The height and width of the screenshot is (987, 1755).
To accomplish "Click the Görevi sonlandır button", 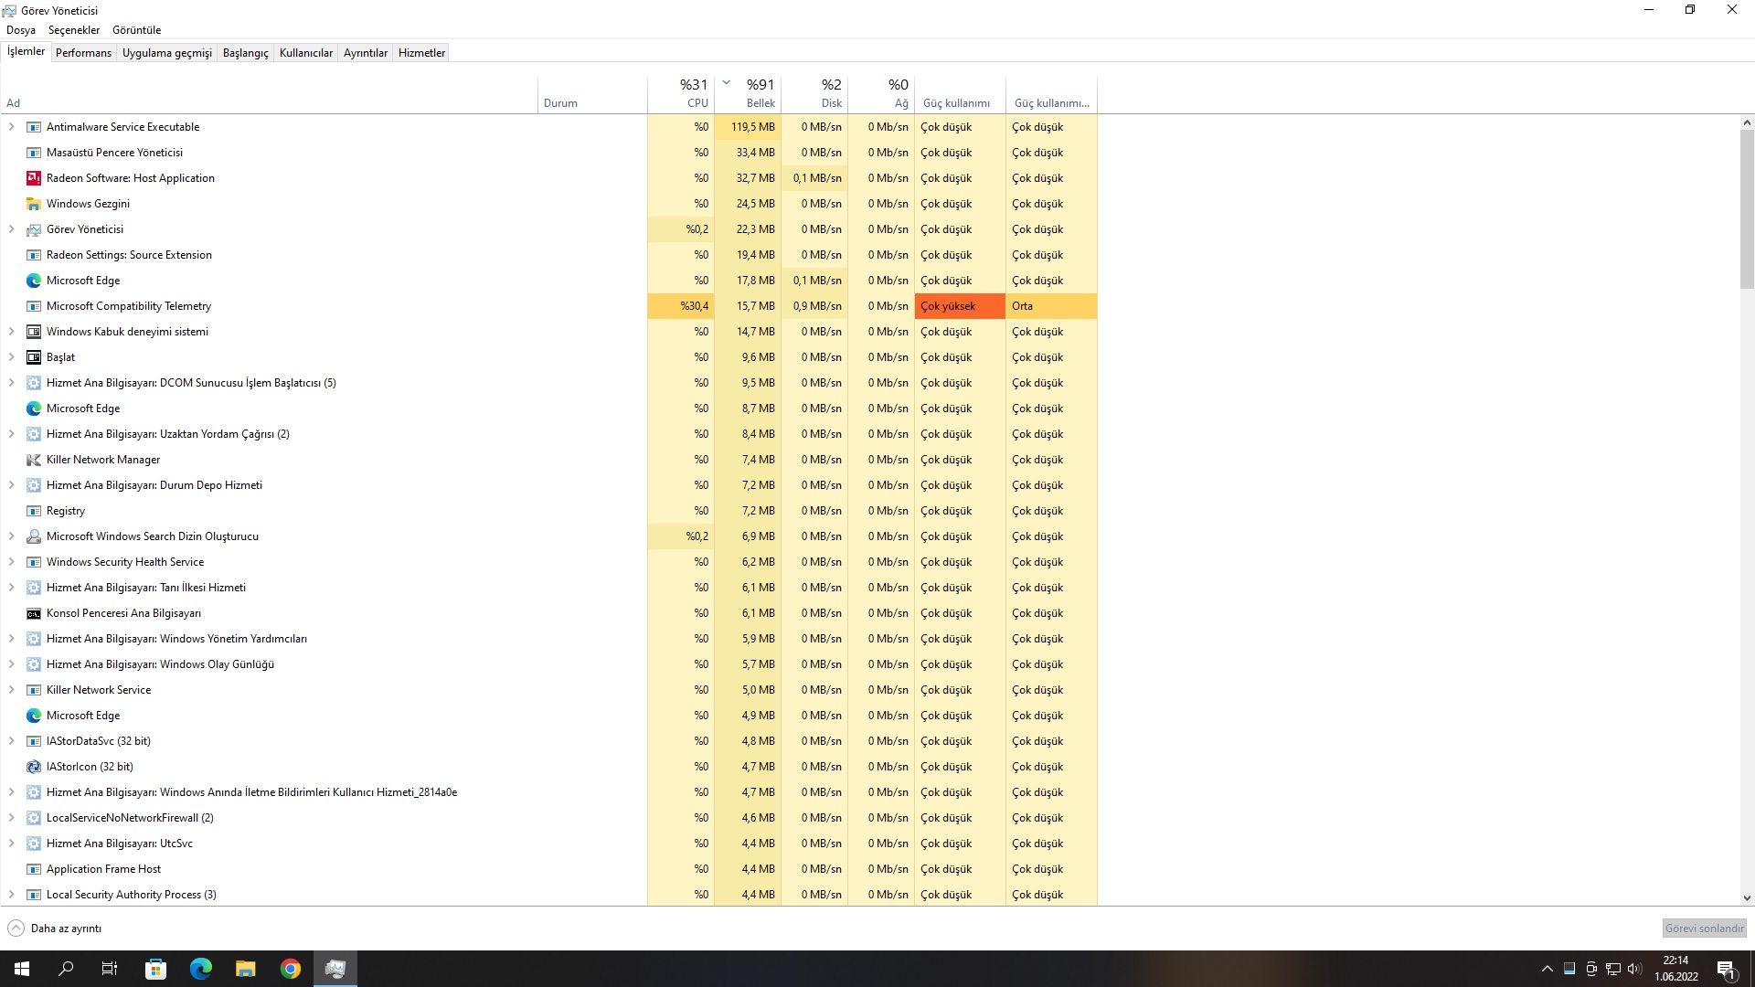I will click(x=1704, y=929).
